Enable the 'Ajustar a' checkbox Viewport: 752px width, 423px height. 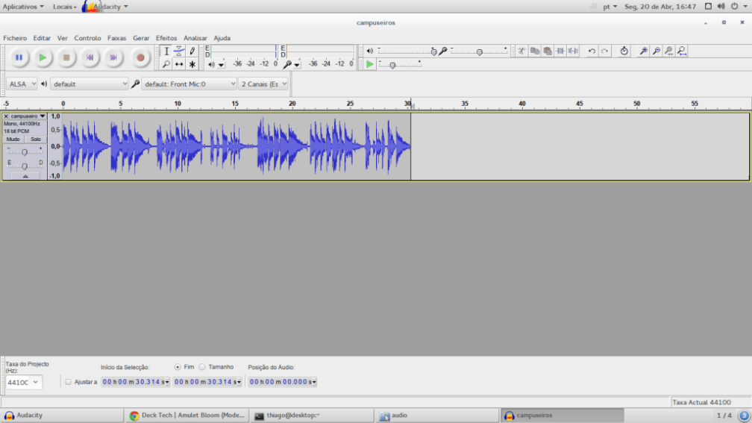68,382
